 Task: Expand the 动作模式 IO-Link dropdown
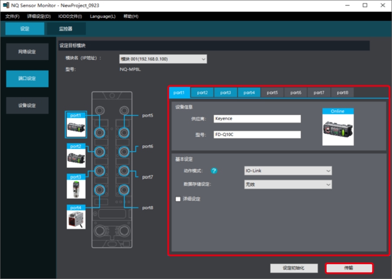click(288, 171)
